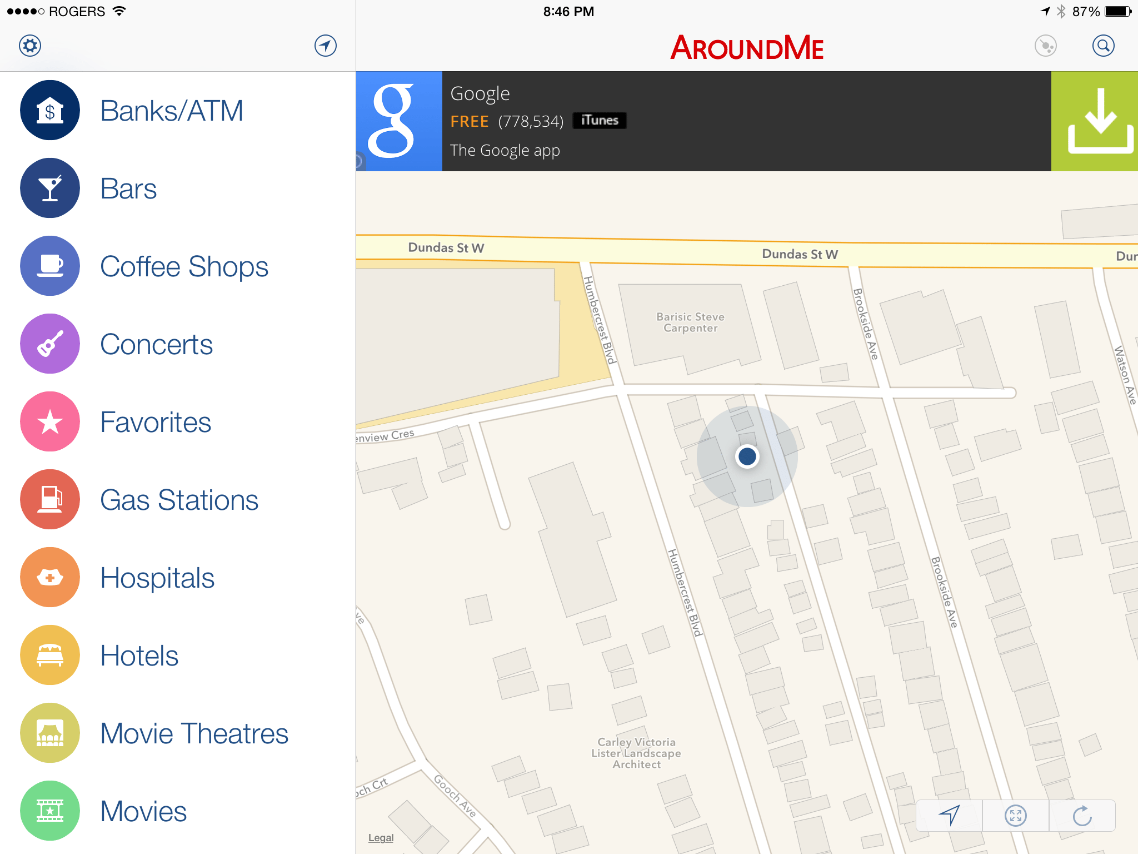This screenshot has height=854, width=1138.
Task: Tap the blue current location dot
Action: coord(747,456)
